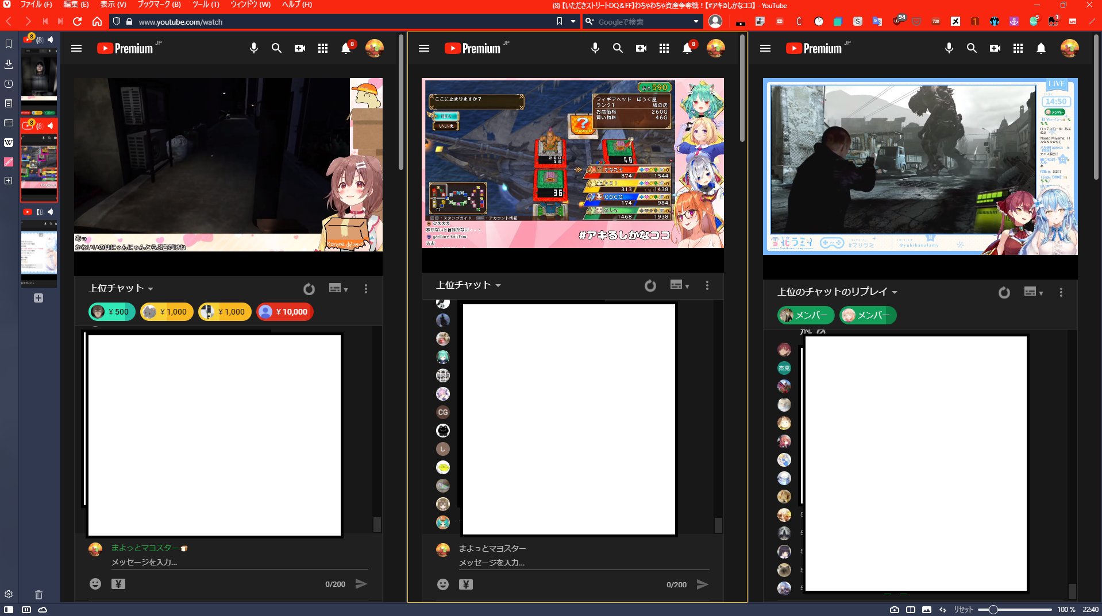Open the notes panel in the sidebar
This screenshot has height=616, width=1102.
(9, 103)
